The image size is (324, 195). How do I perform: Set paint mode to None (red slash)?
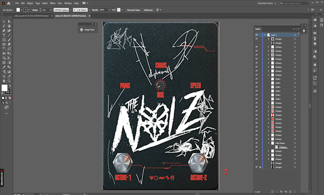point(10,98)
